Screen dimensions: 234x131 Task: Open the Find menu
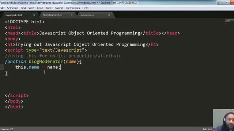(x=23, y=8)
